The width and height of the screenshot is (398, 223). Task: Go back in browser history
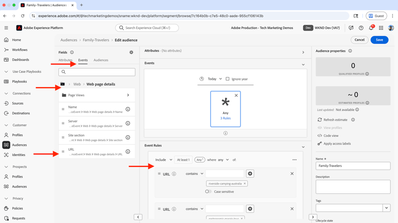pyautogui.click(x=5, y=16)
